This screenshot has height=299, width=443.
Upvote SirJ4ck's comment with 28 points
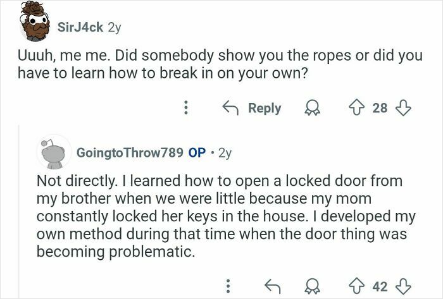(x=357, y=108)
